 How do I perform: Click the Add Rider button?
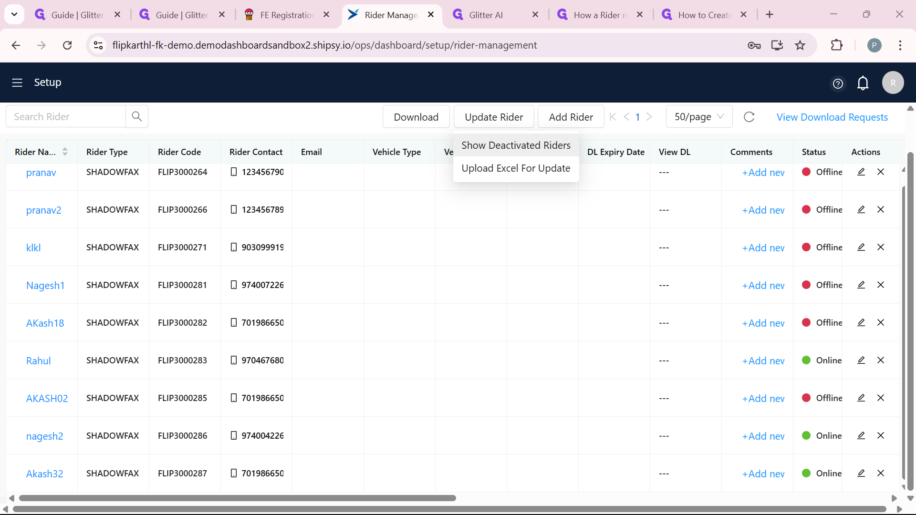[571, 117]
